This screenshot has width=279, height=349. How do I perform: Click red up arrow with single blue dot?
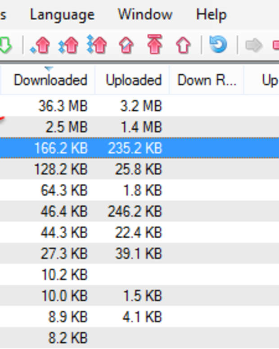[40, 45]
